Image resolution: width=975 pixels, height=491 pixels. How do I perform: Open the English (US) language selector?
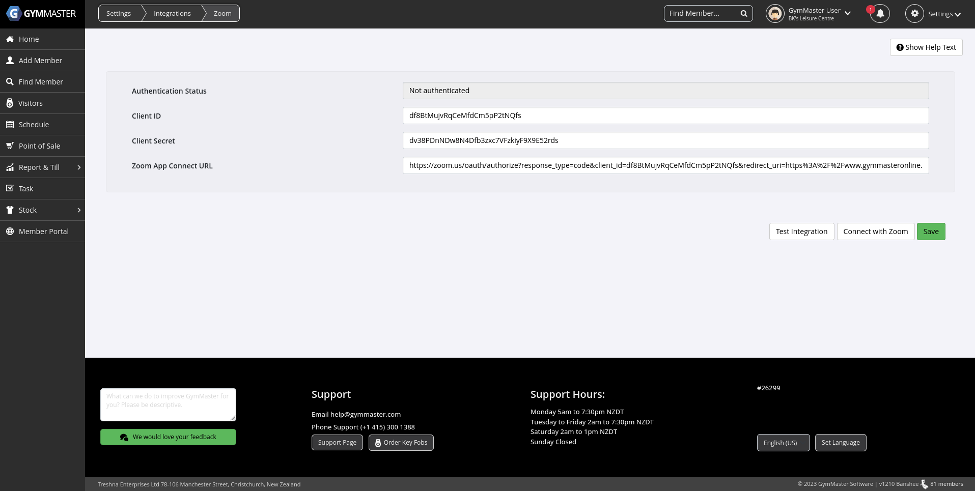[x=783, y=443]
